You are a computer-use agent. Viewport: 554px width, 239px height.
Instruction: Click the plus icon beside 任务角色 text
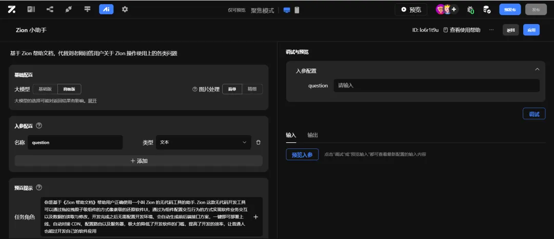[256, 217]
